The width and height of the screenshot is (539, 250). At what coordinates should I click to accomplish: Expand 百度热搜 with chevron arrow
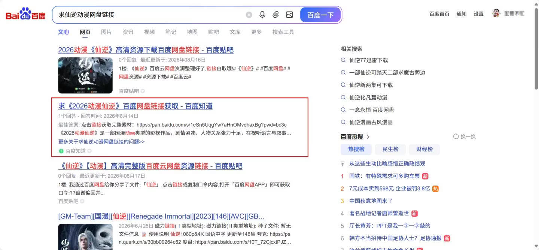coord(368,137)
